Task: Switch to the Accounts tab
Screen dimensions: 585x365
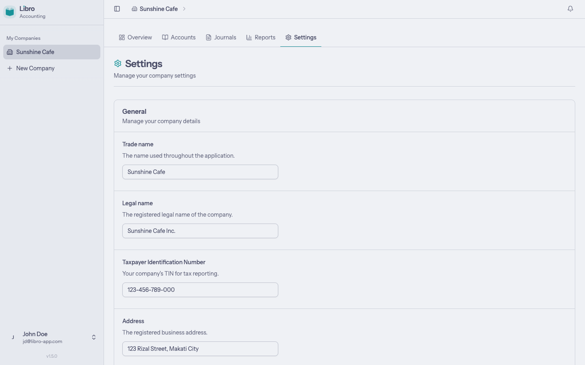Action: [179, 37]
